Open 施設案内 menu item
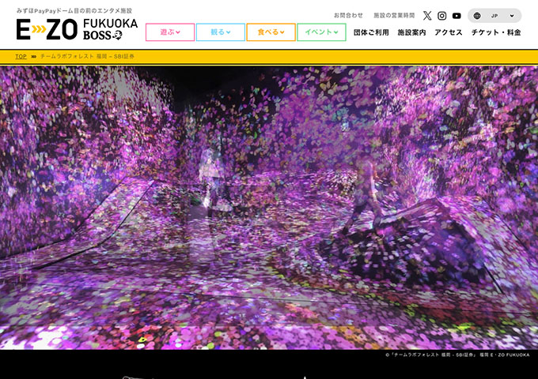The image size is (538, 379). pos(411,32)
